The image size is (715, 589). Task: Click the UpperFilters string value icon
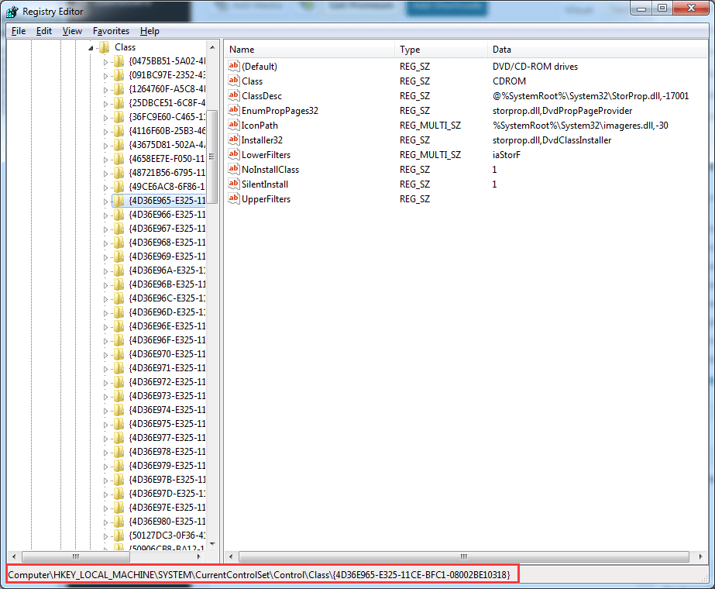coord(233,198)
